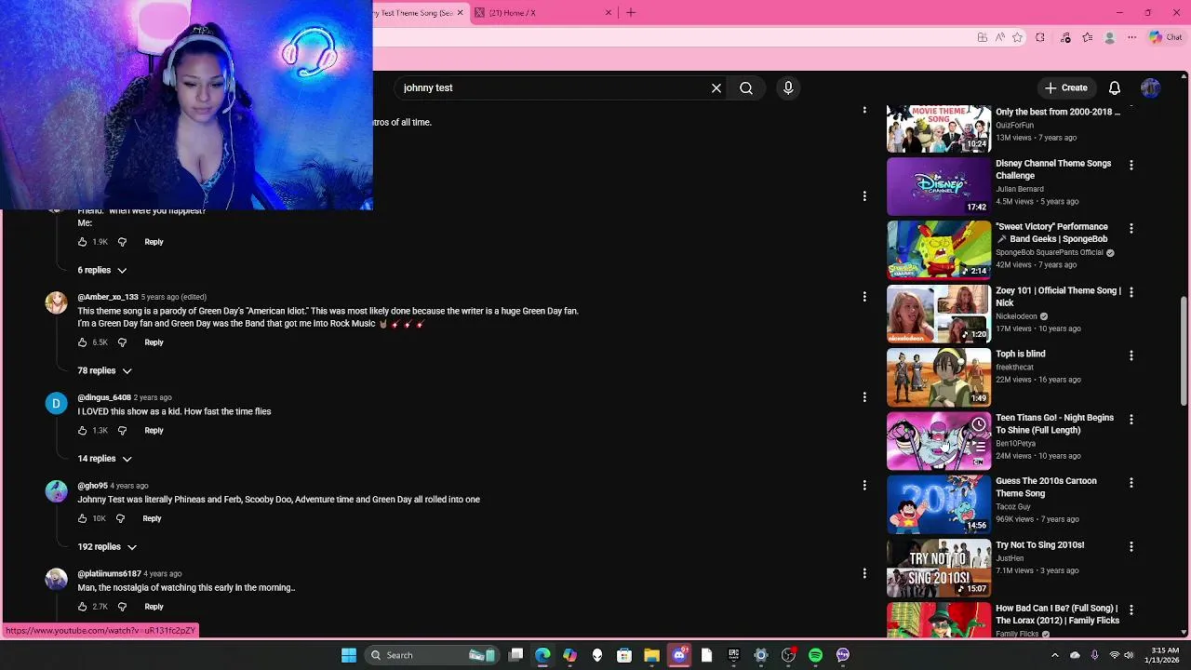Open new browser tab with plus icon

click(631, 12)
